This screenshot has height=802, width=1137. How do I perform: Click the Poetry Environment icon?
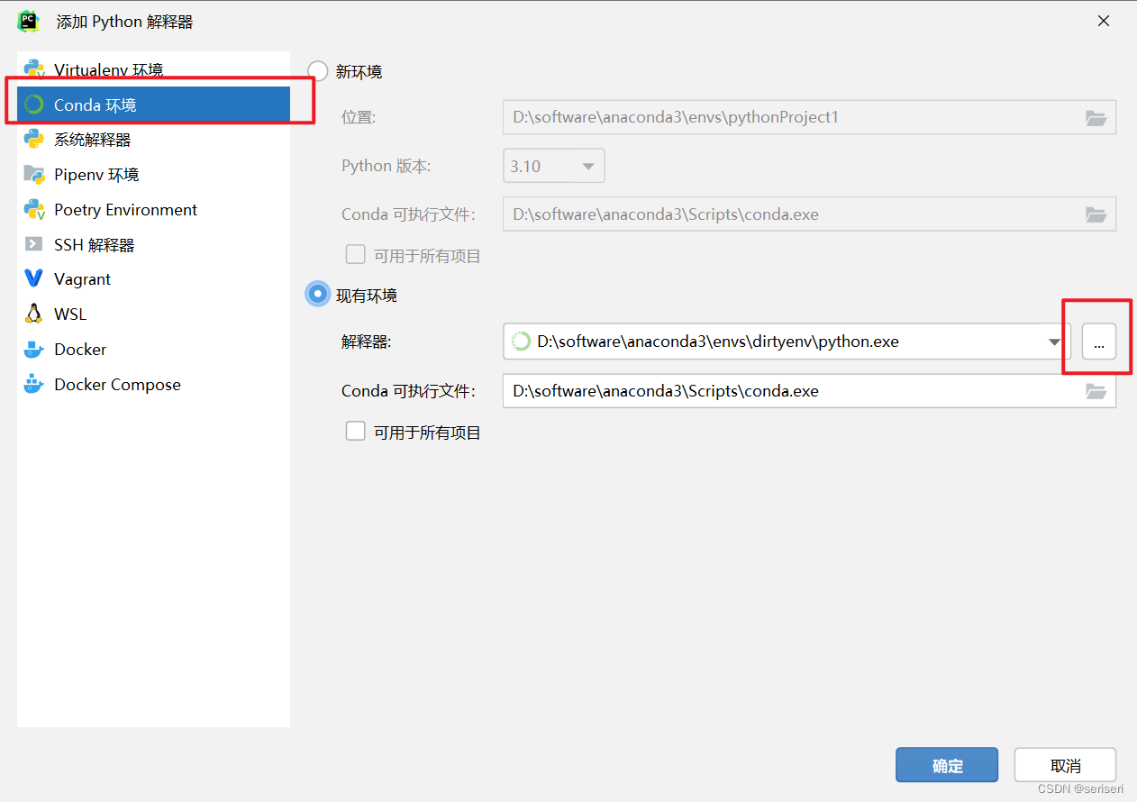[34, 210]
